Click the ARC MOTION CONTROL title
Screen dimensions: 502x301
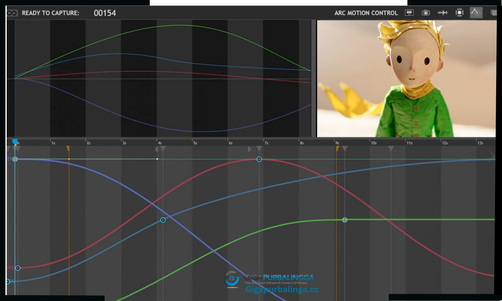366,13
